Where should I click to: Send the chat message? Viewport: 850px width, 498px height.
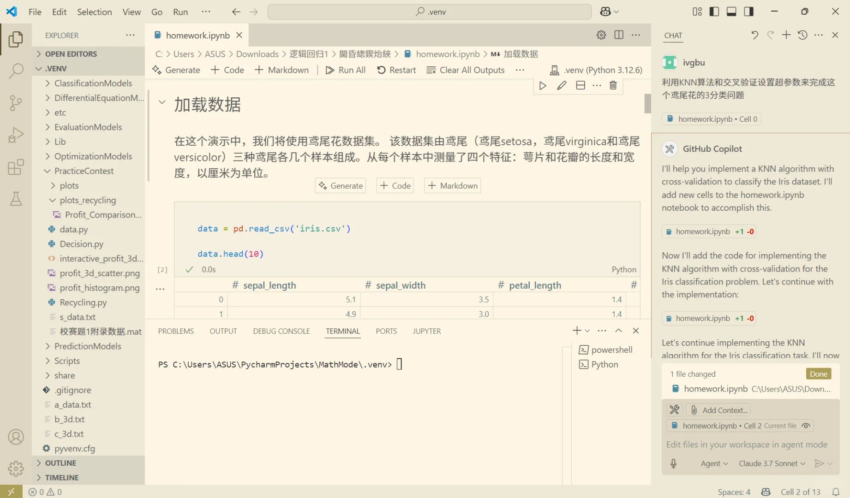819,463
